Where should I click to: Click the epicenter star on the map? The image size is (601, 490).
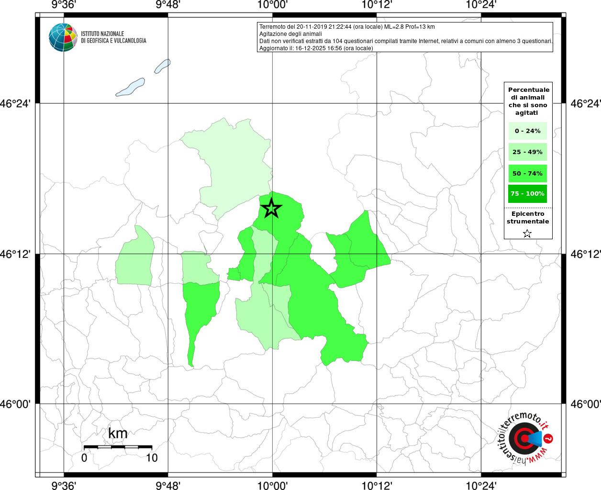click(x=271, y=208)
